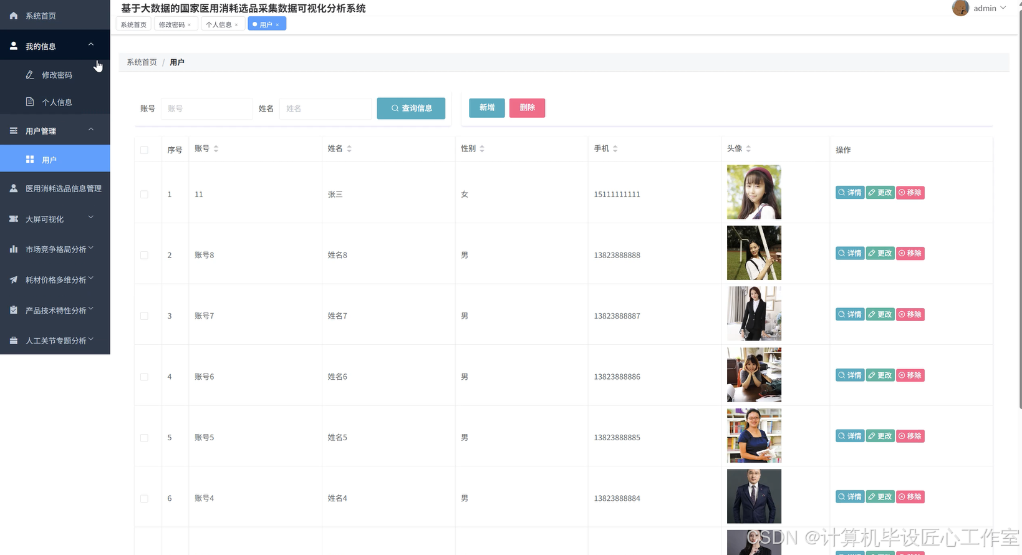Screen dimensions: 1022x555
Task: Click the paper plane icon beside 耗材价格多维分析
Action: click(x=14, y=280)
